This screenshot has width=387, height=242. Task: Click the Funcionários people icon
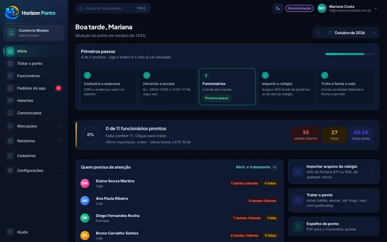point(10,76)
